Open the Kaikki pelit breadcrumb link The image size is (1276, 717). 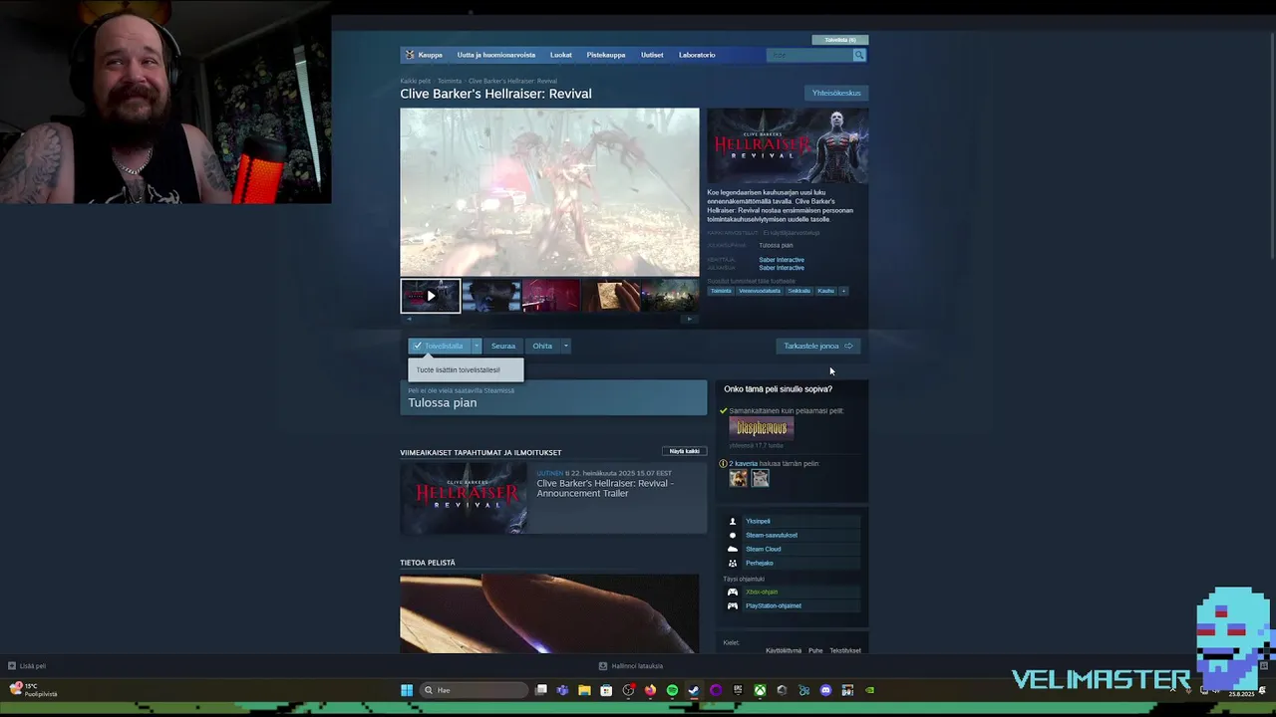click(416, 81)
